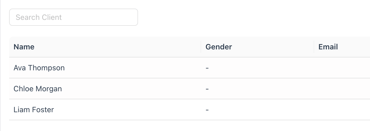
Task: Click the Gender dash for Liam Foster
Action: (207, 110)
